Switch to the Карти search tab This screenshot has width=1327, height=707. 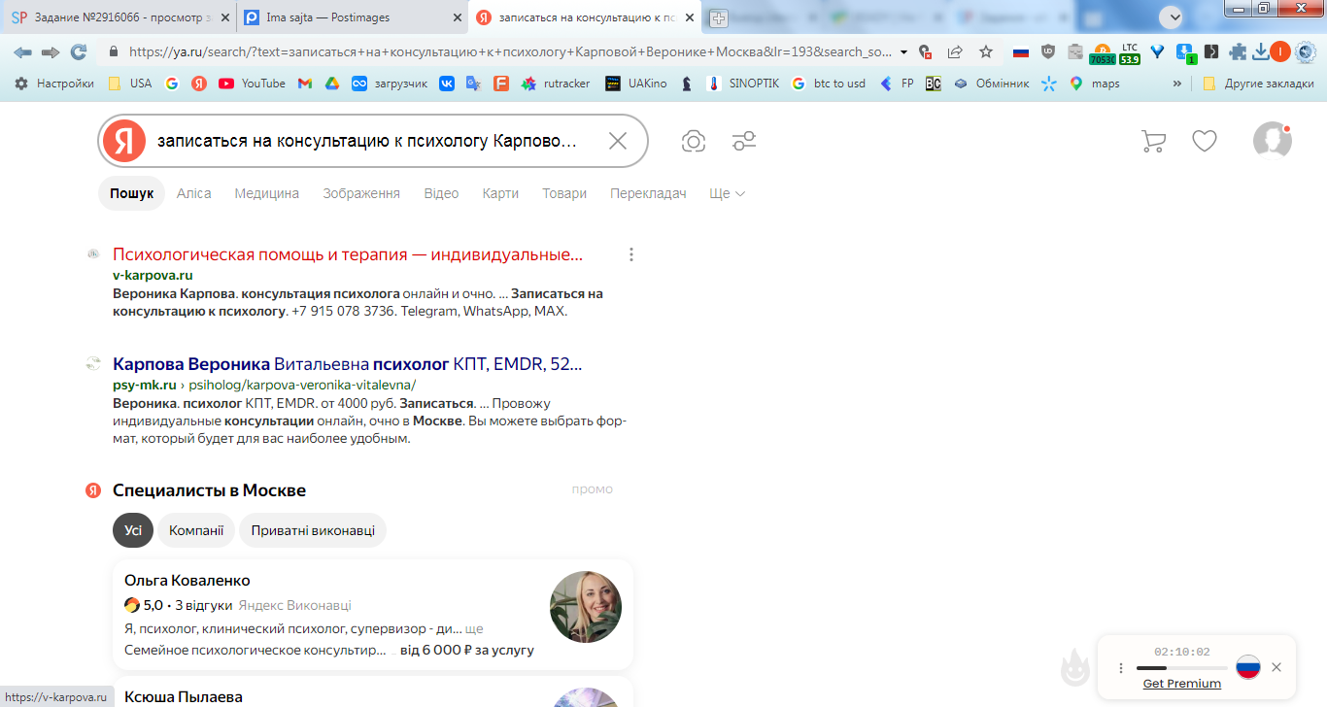(500, 193)
